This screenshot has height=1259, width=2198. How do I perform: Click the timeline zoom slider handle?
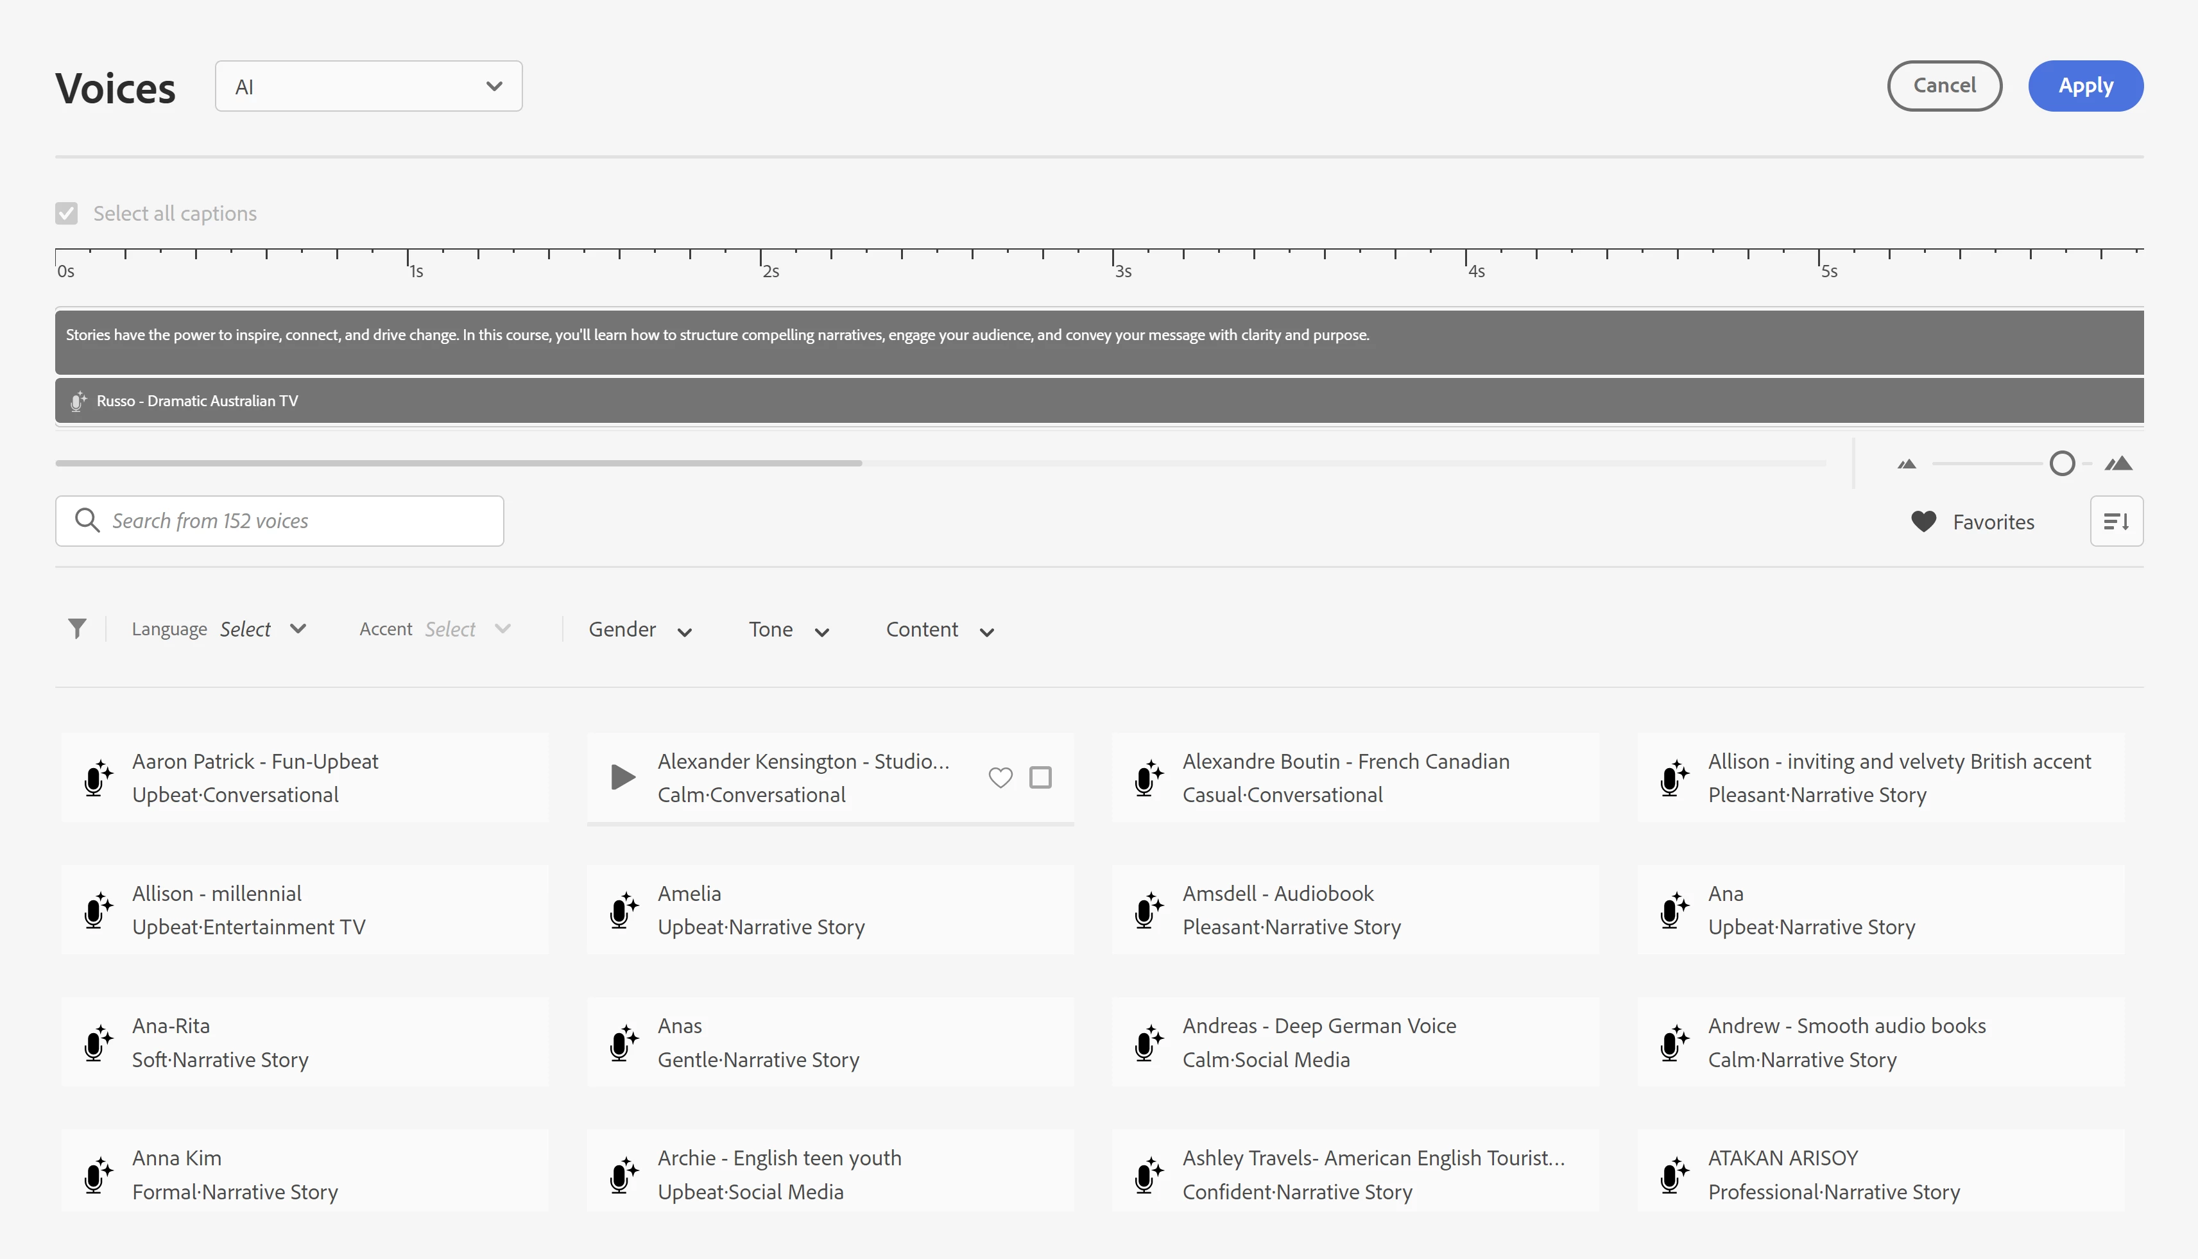coord(2061,465)
